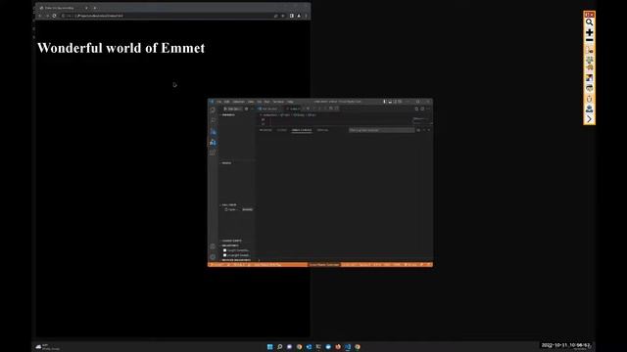The width and height of the screenshot is (627, 352).
Task: Switch to the TERMINAL panel tab
Action: pos(322,130)
